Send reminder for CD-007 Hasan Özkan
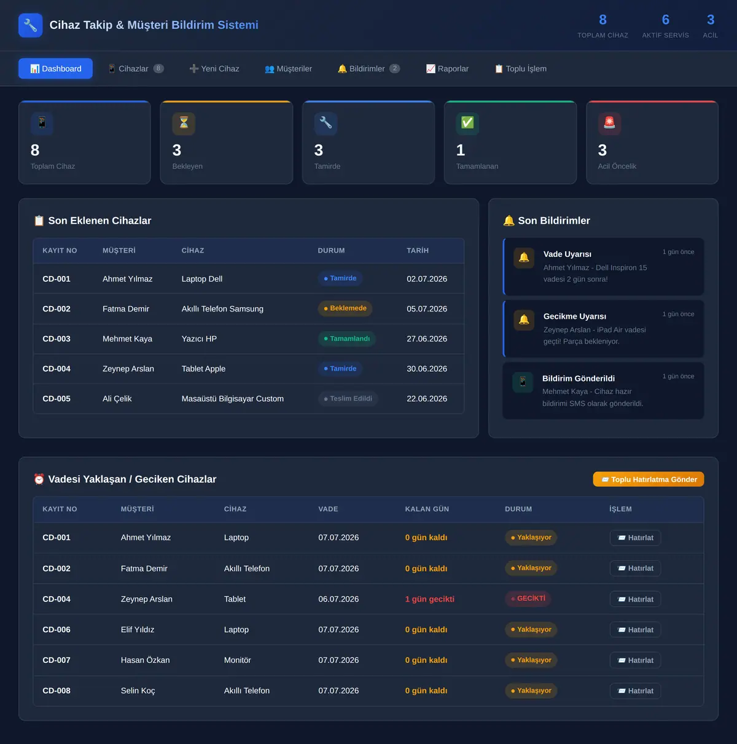This screenshot has width=737, height=744. click(635, 660)
